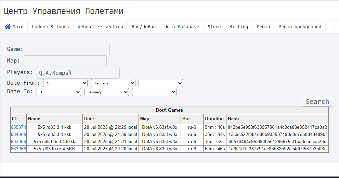Focus the Game input field
339x178 pixels.
click(x=68, y=50)
